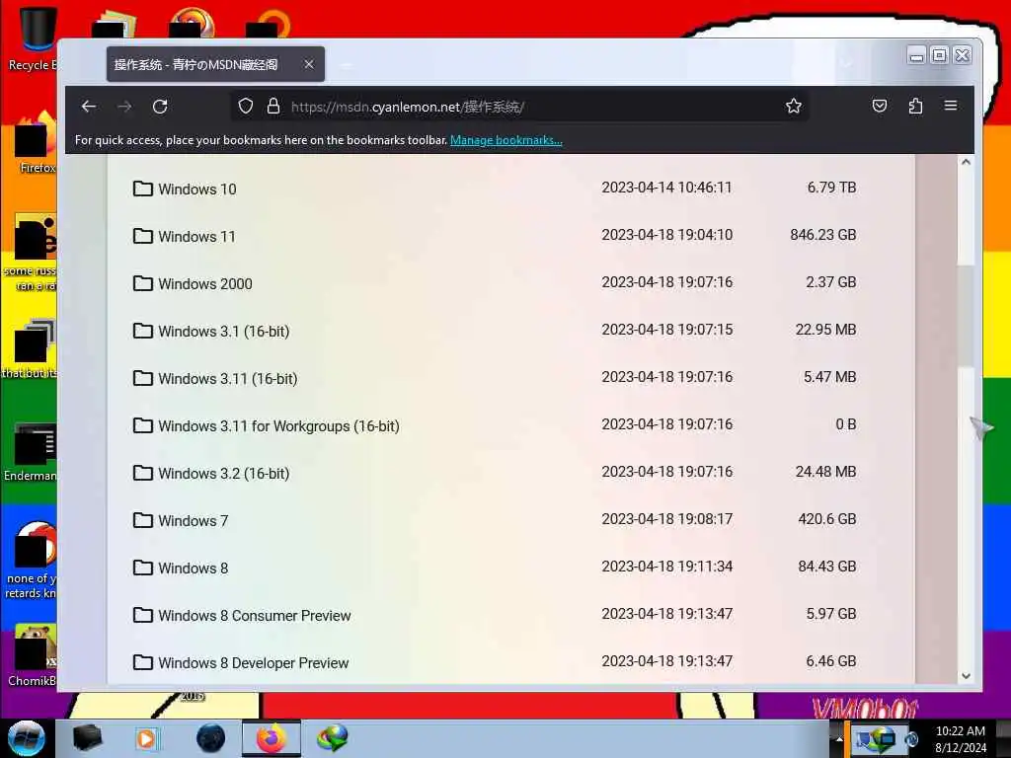Click the 846.23 GB size value

click(x=823, y=235)
